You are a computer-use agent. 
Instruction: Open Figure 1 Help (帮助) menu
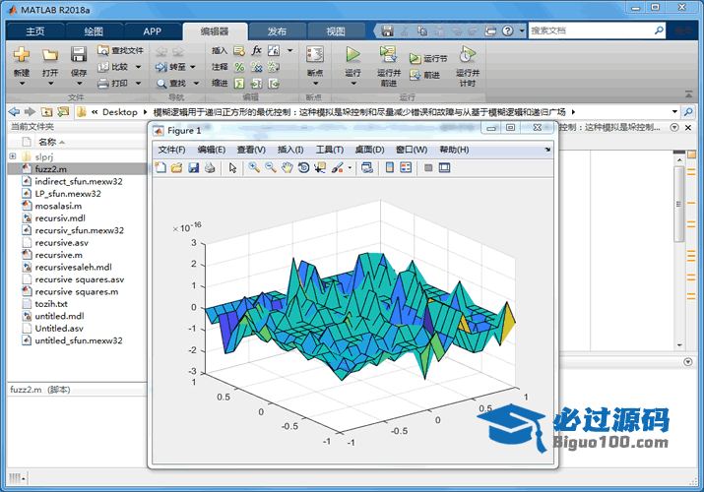tap(454, 150)
